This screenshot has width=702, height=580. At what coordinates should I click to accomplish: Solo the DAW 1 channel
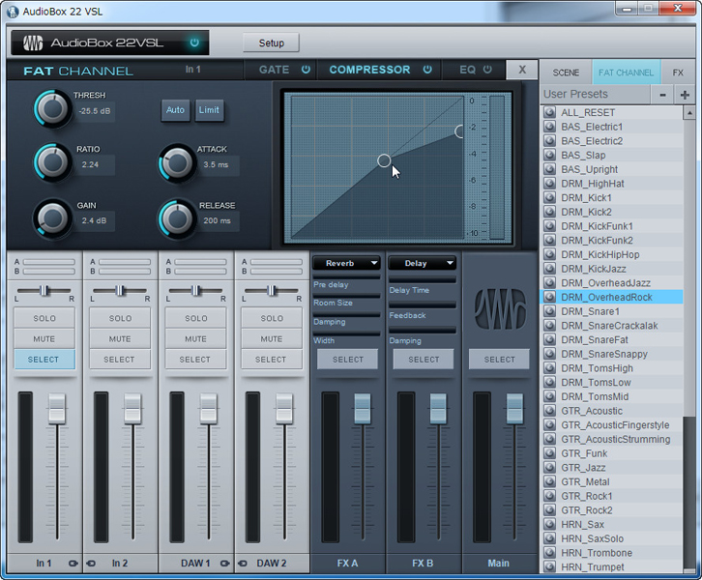pyautogui.click(x=195, y=318)
